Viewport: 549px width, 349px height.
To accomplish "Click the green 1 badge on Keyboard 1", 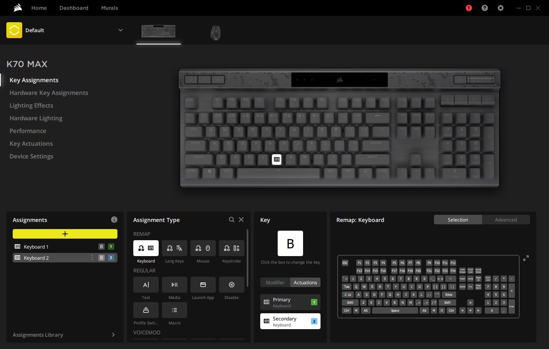I will (x=111, y=247).
